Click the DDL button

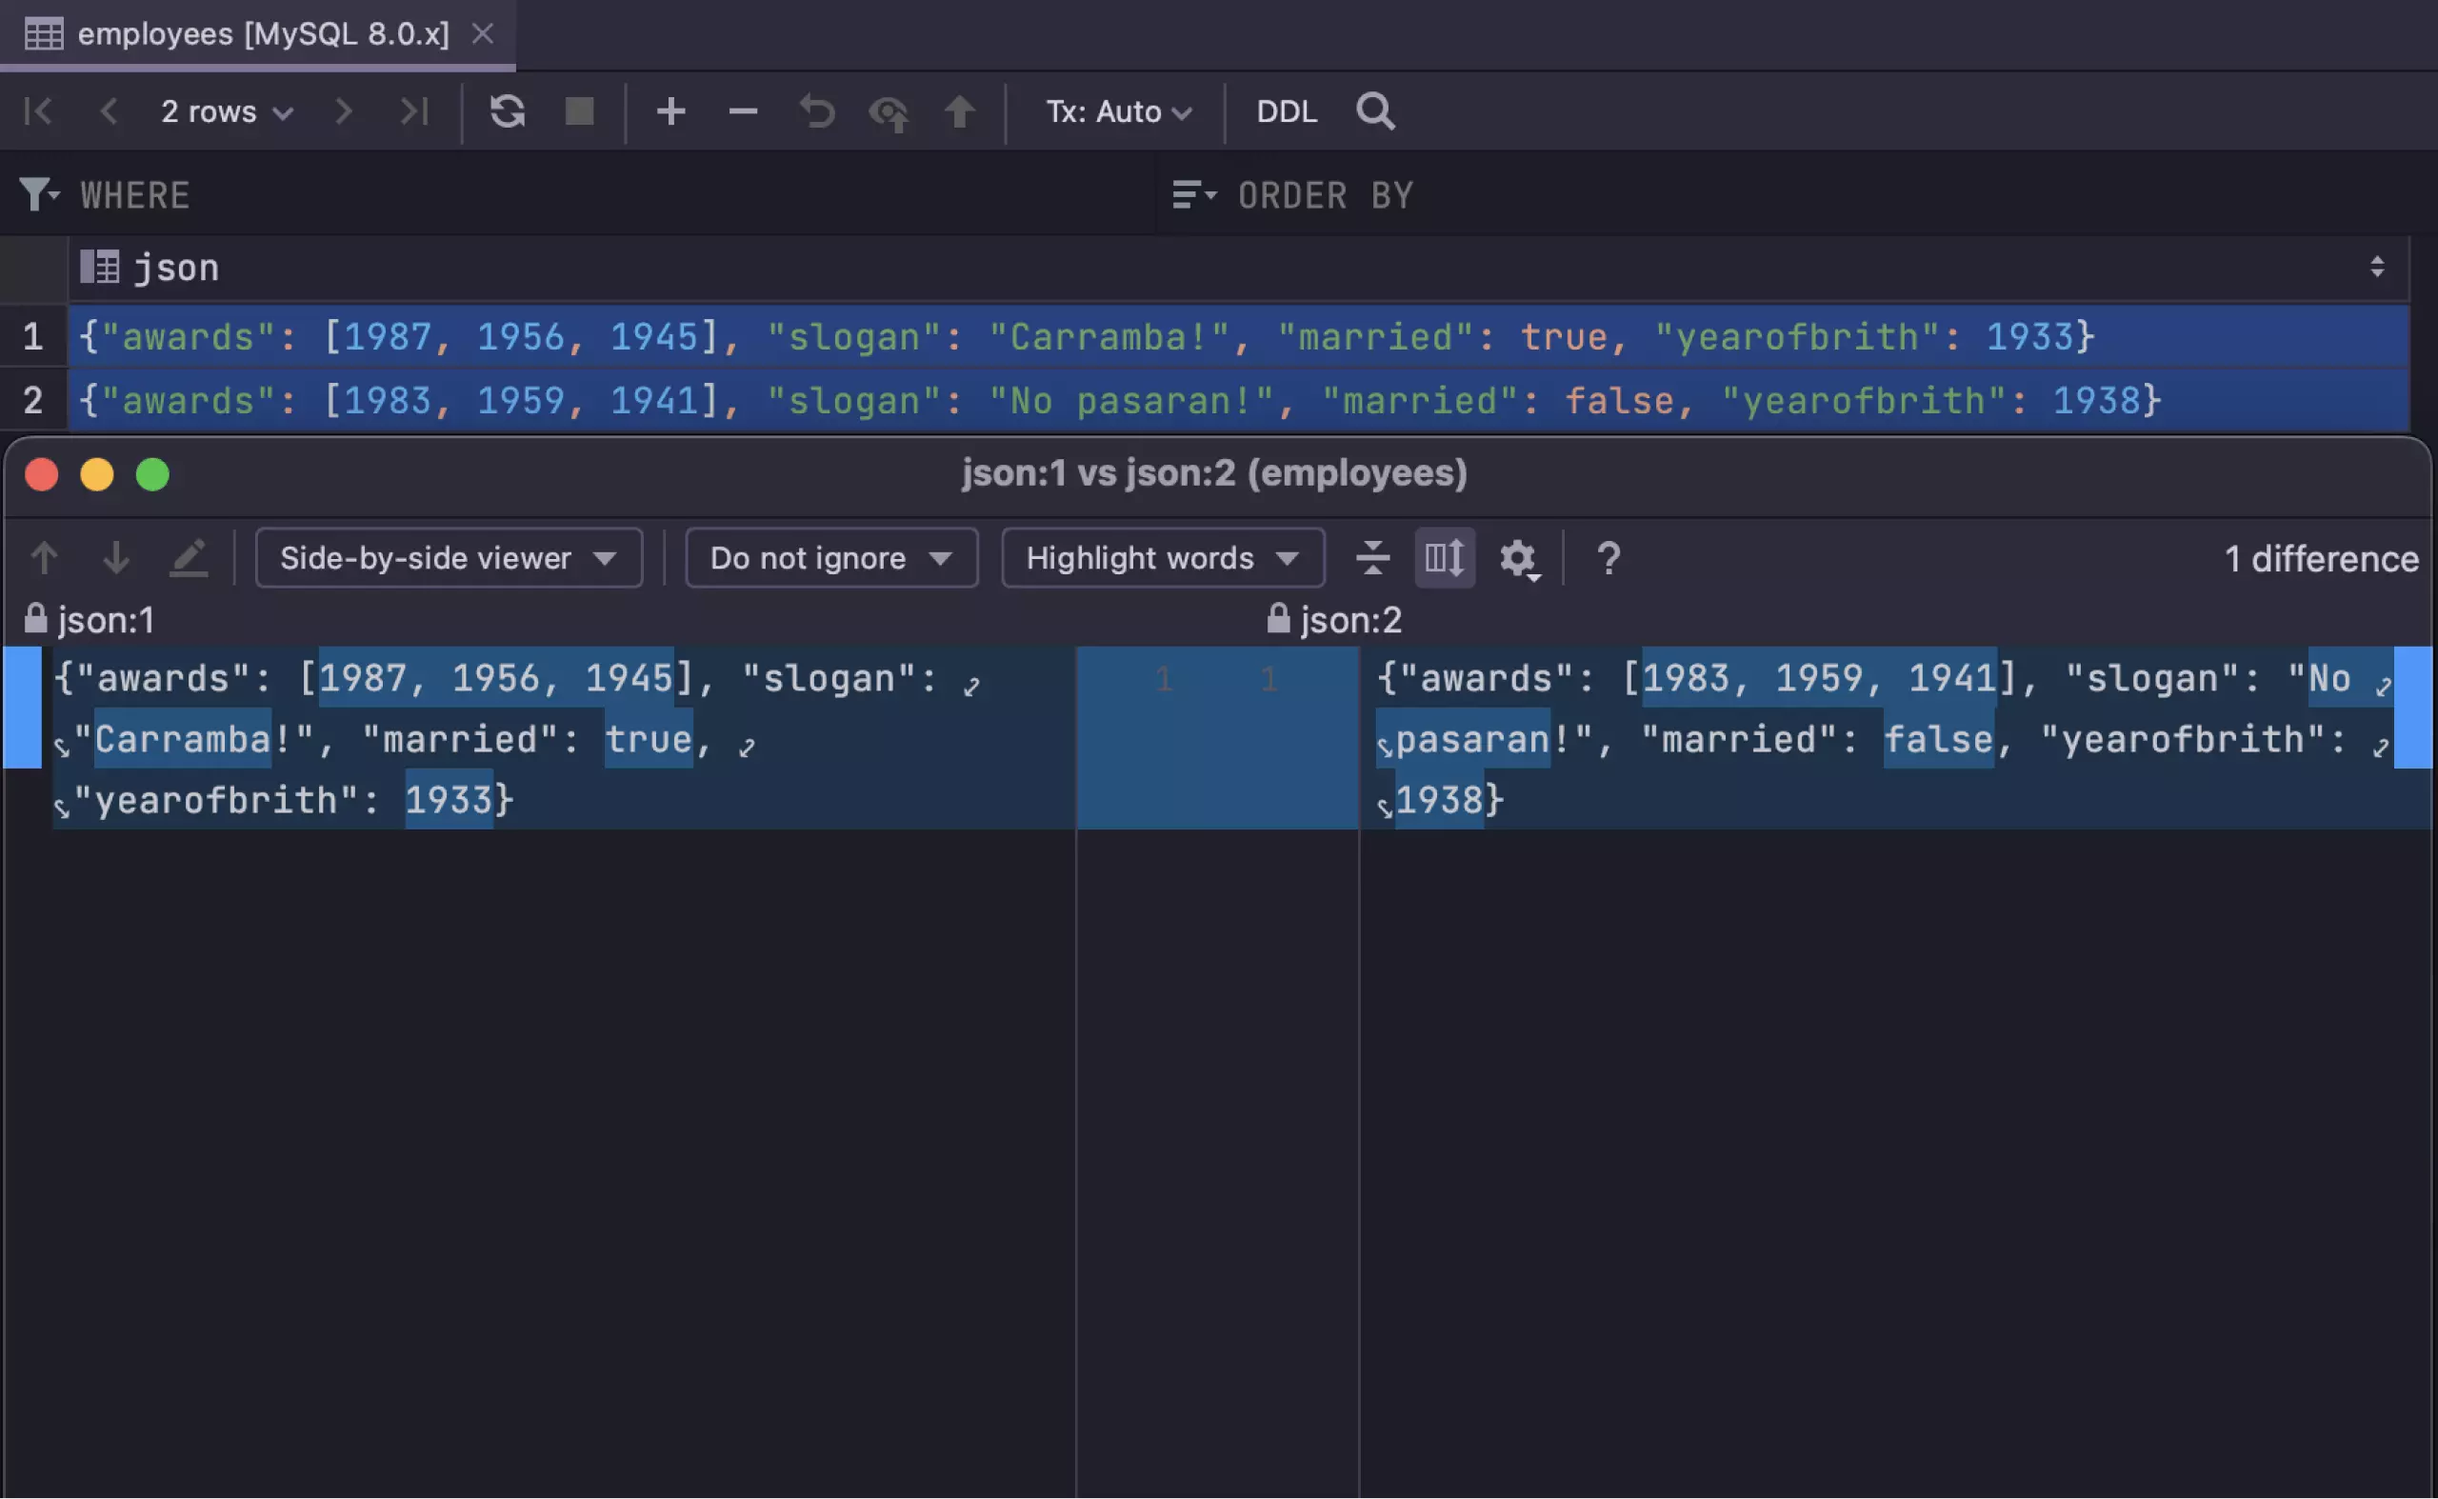tap(1287, 110)
